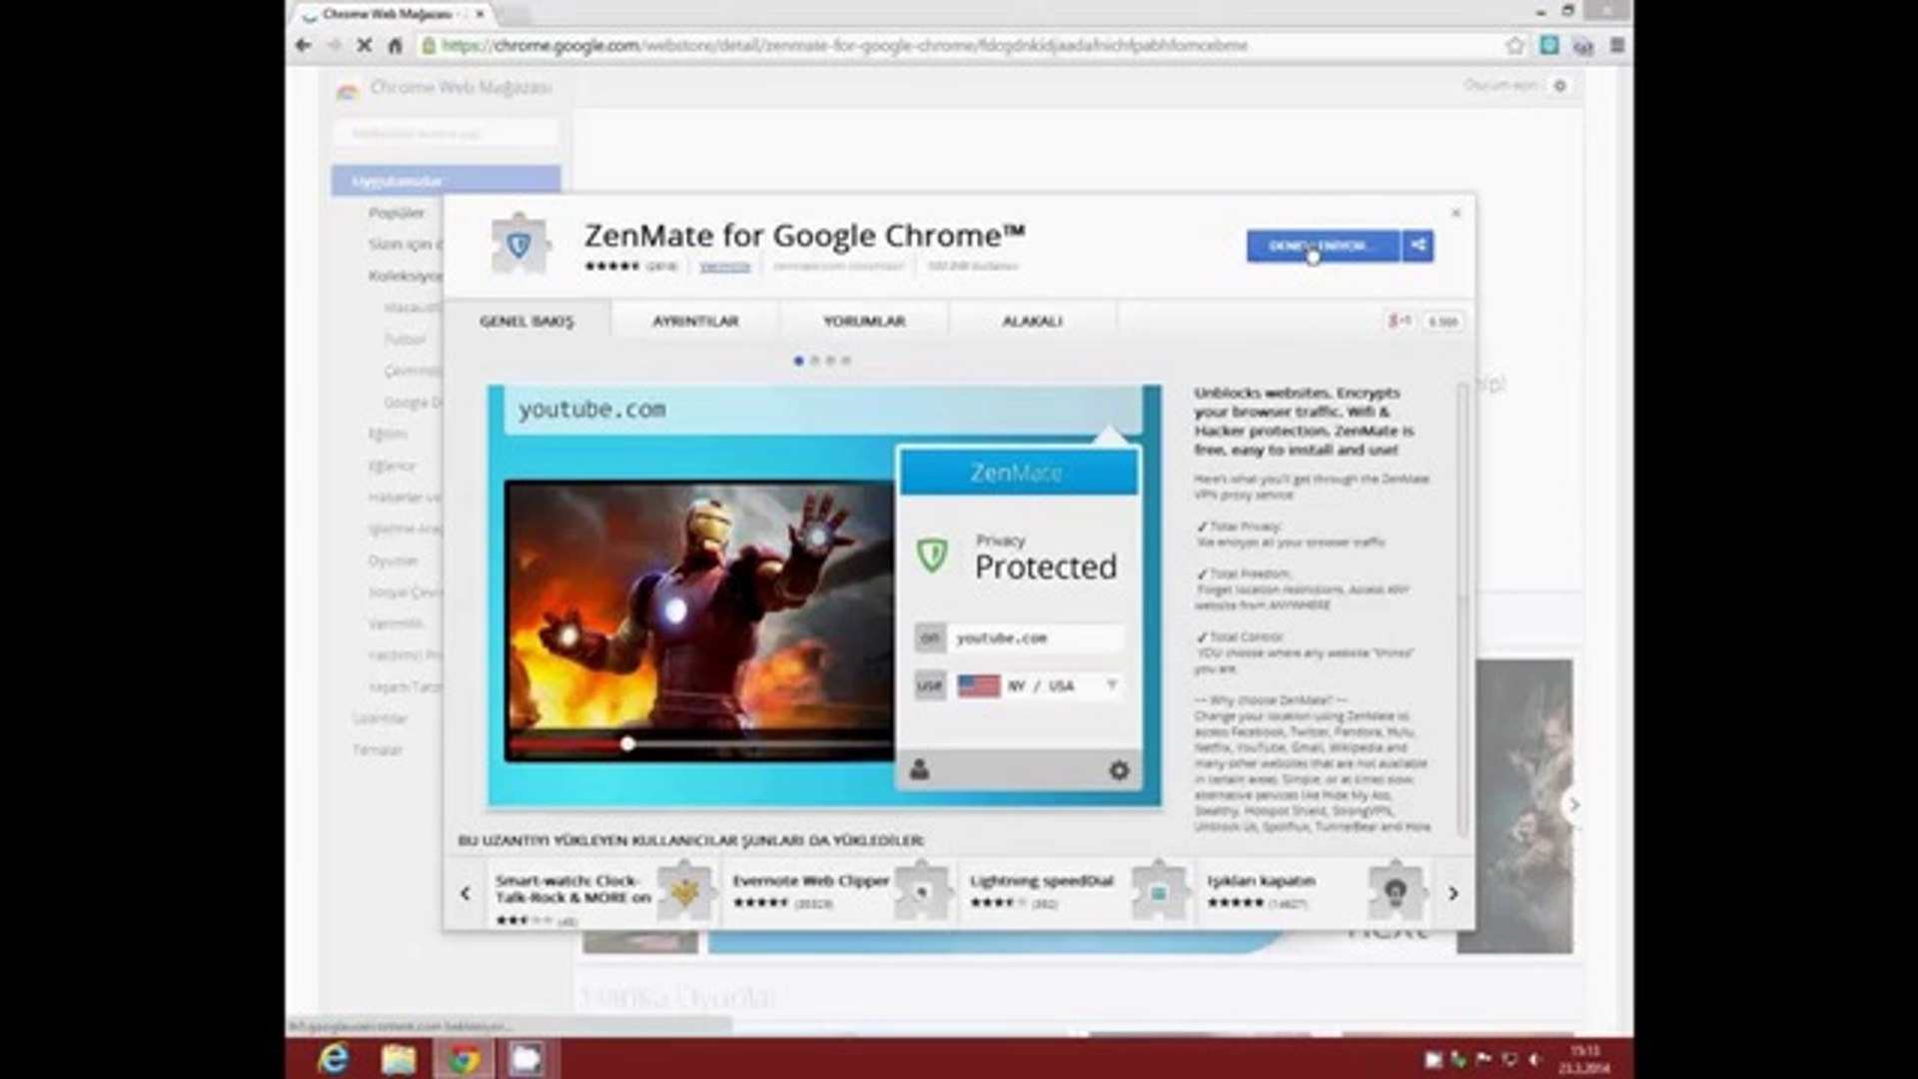Open the Chrome hamburger menu
This screenshot has width=1918, height=1079.
pyautogui.click(x=1616, y=46)
